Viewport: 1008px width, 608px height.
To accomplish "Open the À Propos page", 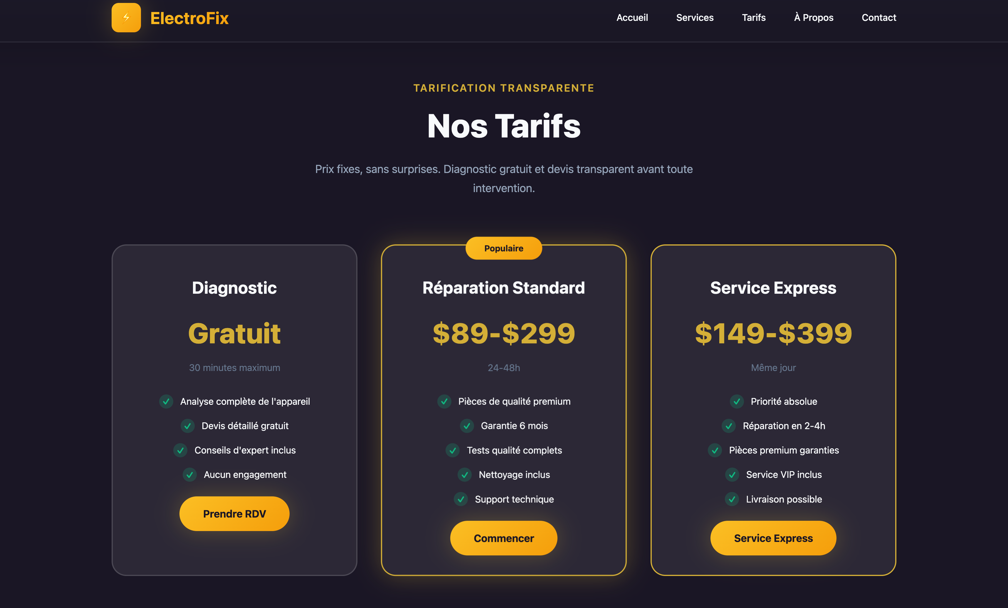I will coord(813,18).
